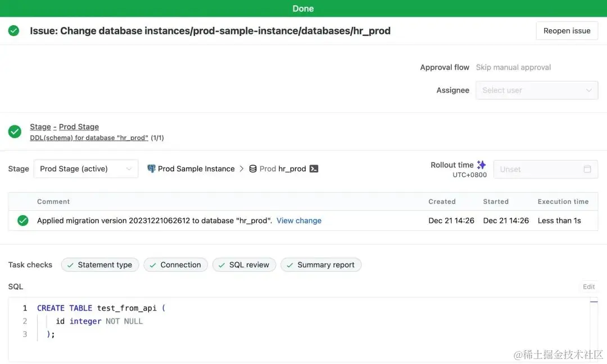Click the SQL editor line 1 CREATE TABLE
The width and height of the screenshot is (607, 364).
click(x=101, y=308)
